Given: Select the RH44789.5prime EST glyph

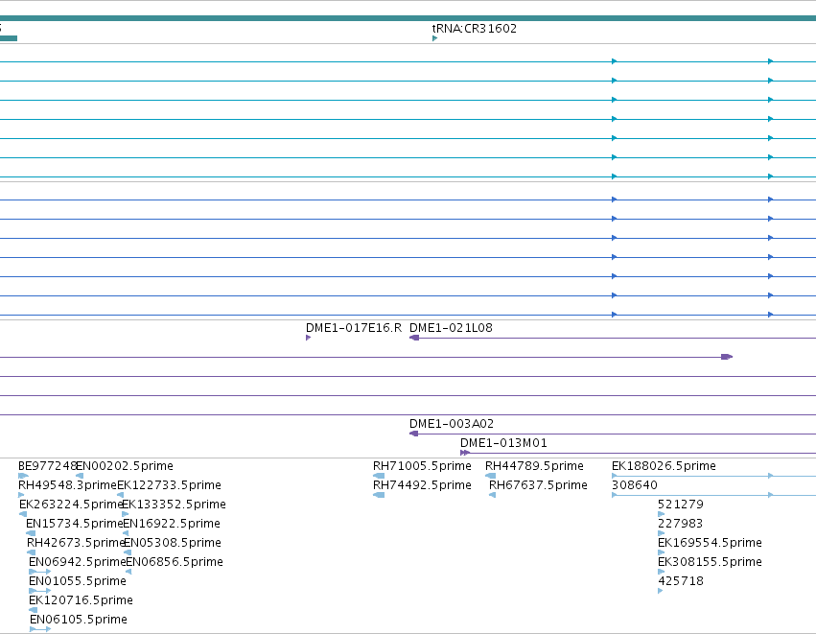Looking at the screenshot, I should pyautogui.click(x=490, y=476).
